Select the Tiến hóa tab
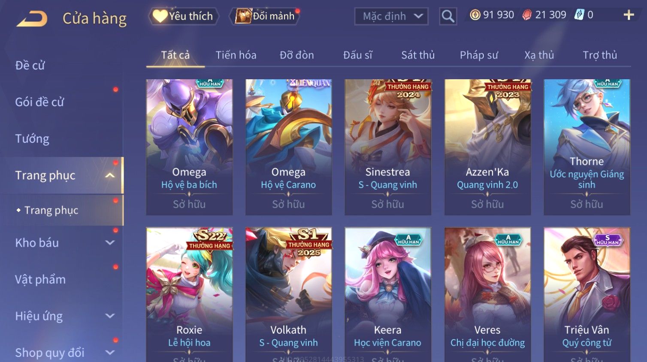This screenshot has width=647, height=362. tap(236, 55)
